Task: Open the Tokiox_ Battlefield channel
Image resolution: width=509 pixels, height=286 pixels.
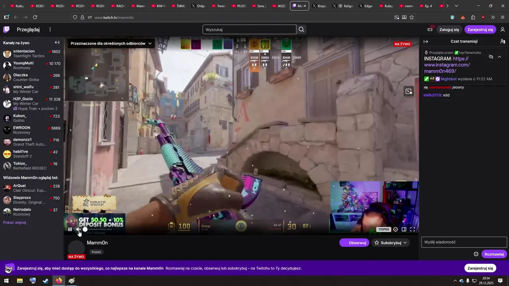Action: coord(32,166)
